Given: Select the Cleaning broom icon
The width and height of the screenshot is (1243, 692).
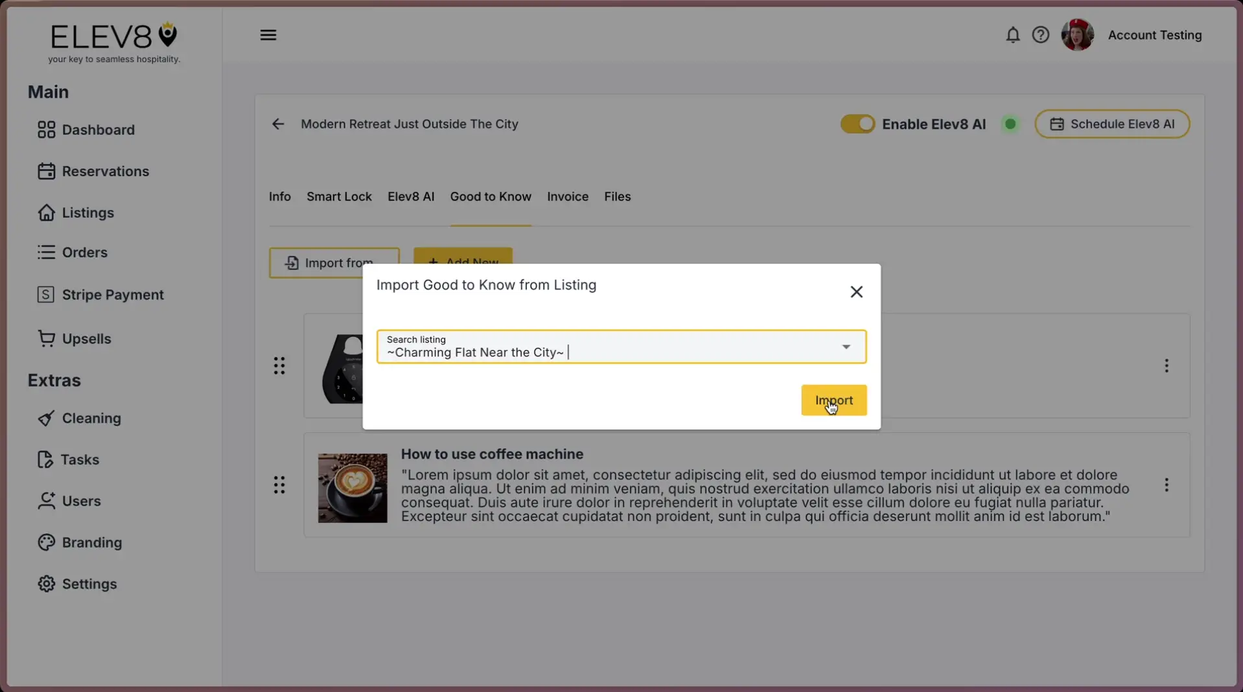Looking at the screenshot, I should click(45, 418).
